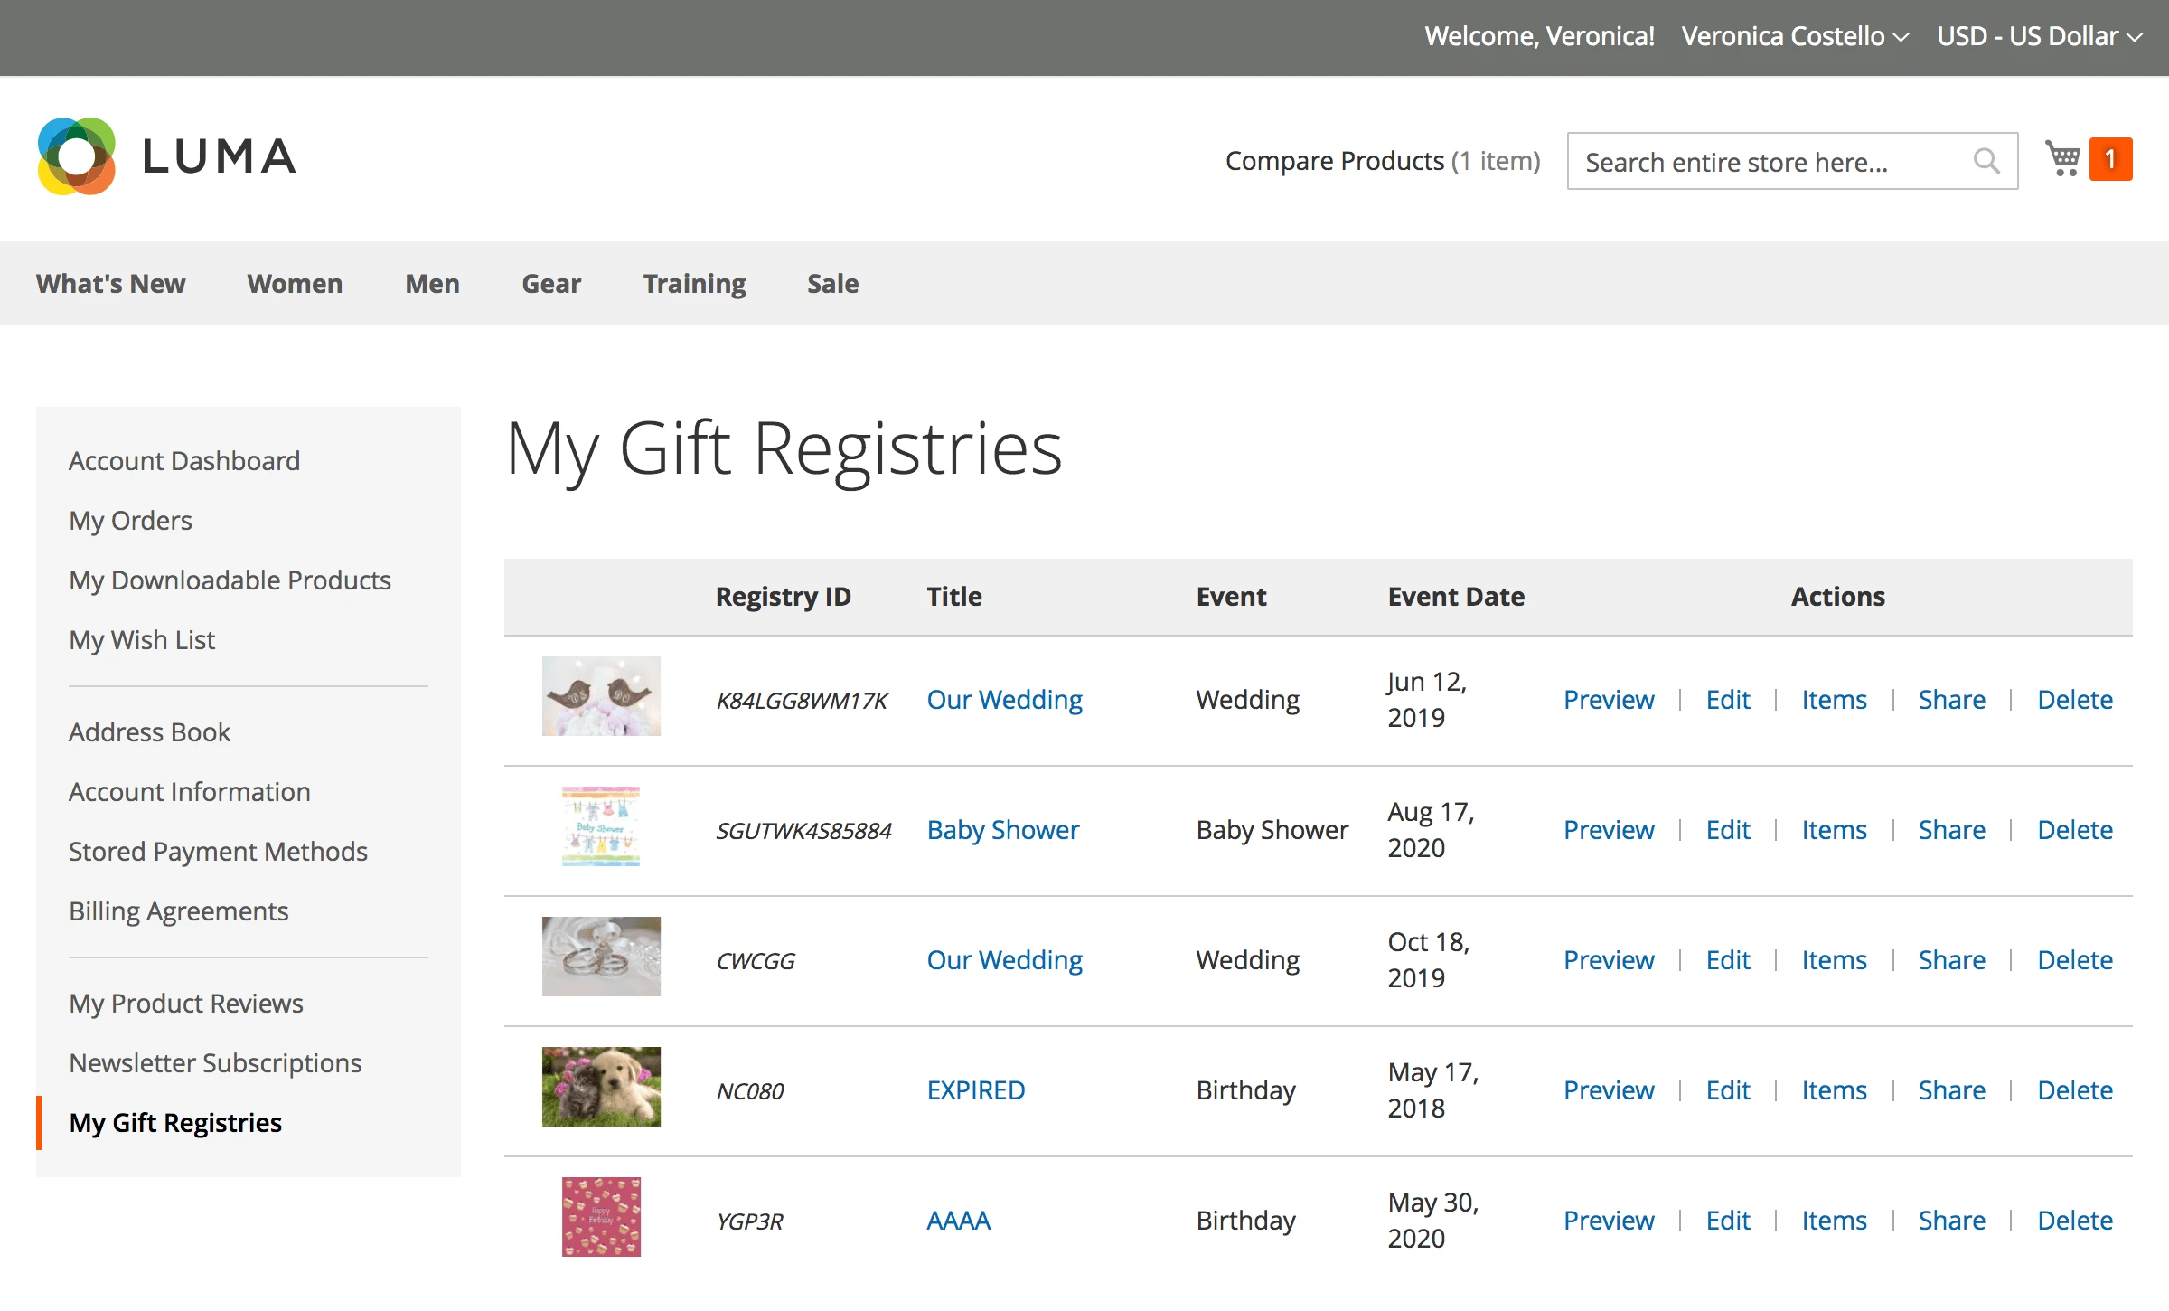Click the shopping cart icon

2062,159
